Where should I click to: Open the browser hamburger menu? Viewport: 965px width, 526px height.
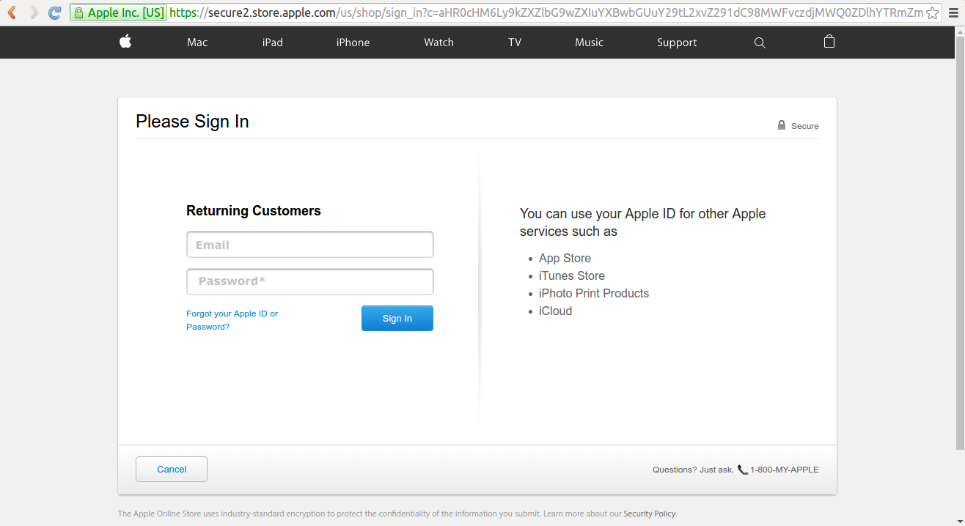tap(953, 12)
